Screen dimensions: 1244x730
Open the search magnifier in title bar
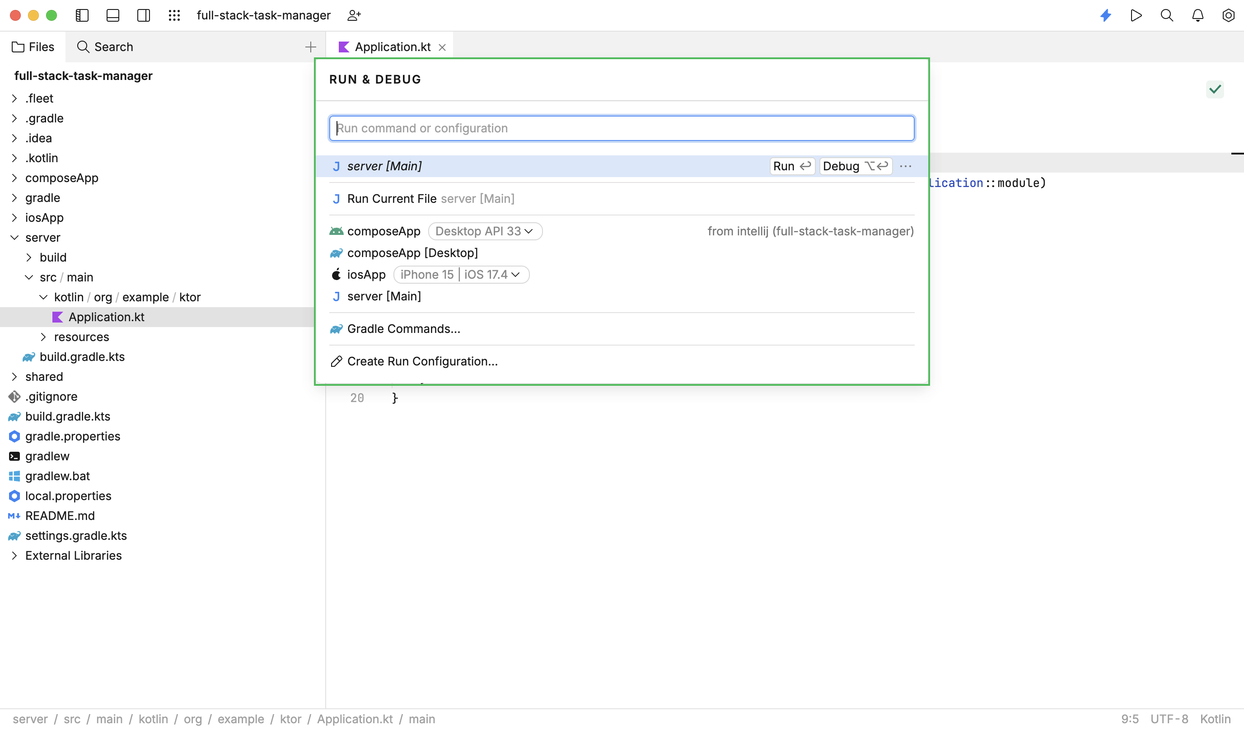pyautogui.click(x=1167, y=15)
